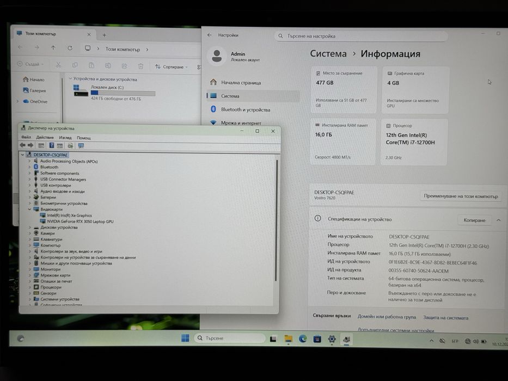The image size is (508, 381).
Task: Open Microsoft Store icon on the taskbar
Action: [317, 339]
